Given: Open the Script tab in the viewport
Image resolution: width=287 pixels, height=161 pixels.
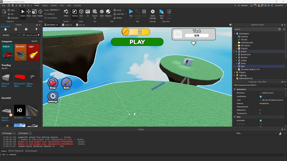Looking at the screenshot, I should coord(66,25).
